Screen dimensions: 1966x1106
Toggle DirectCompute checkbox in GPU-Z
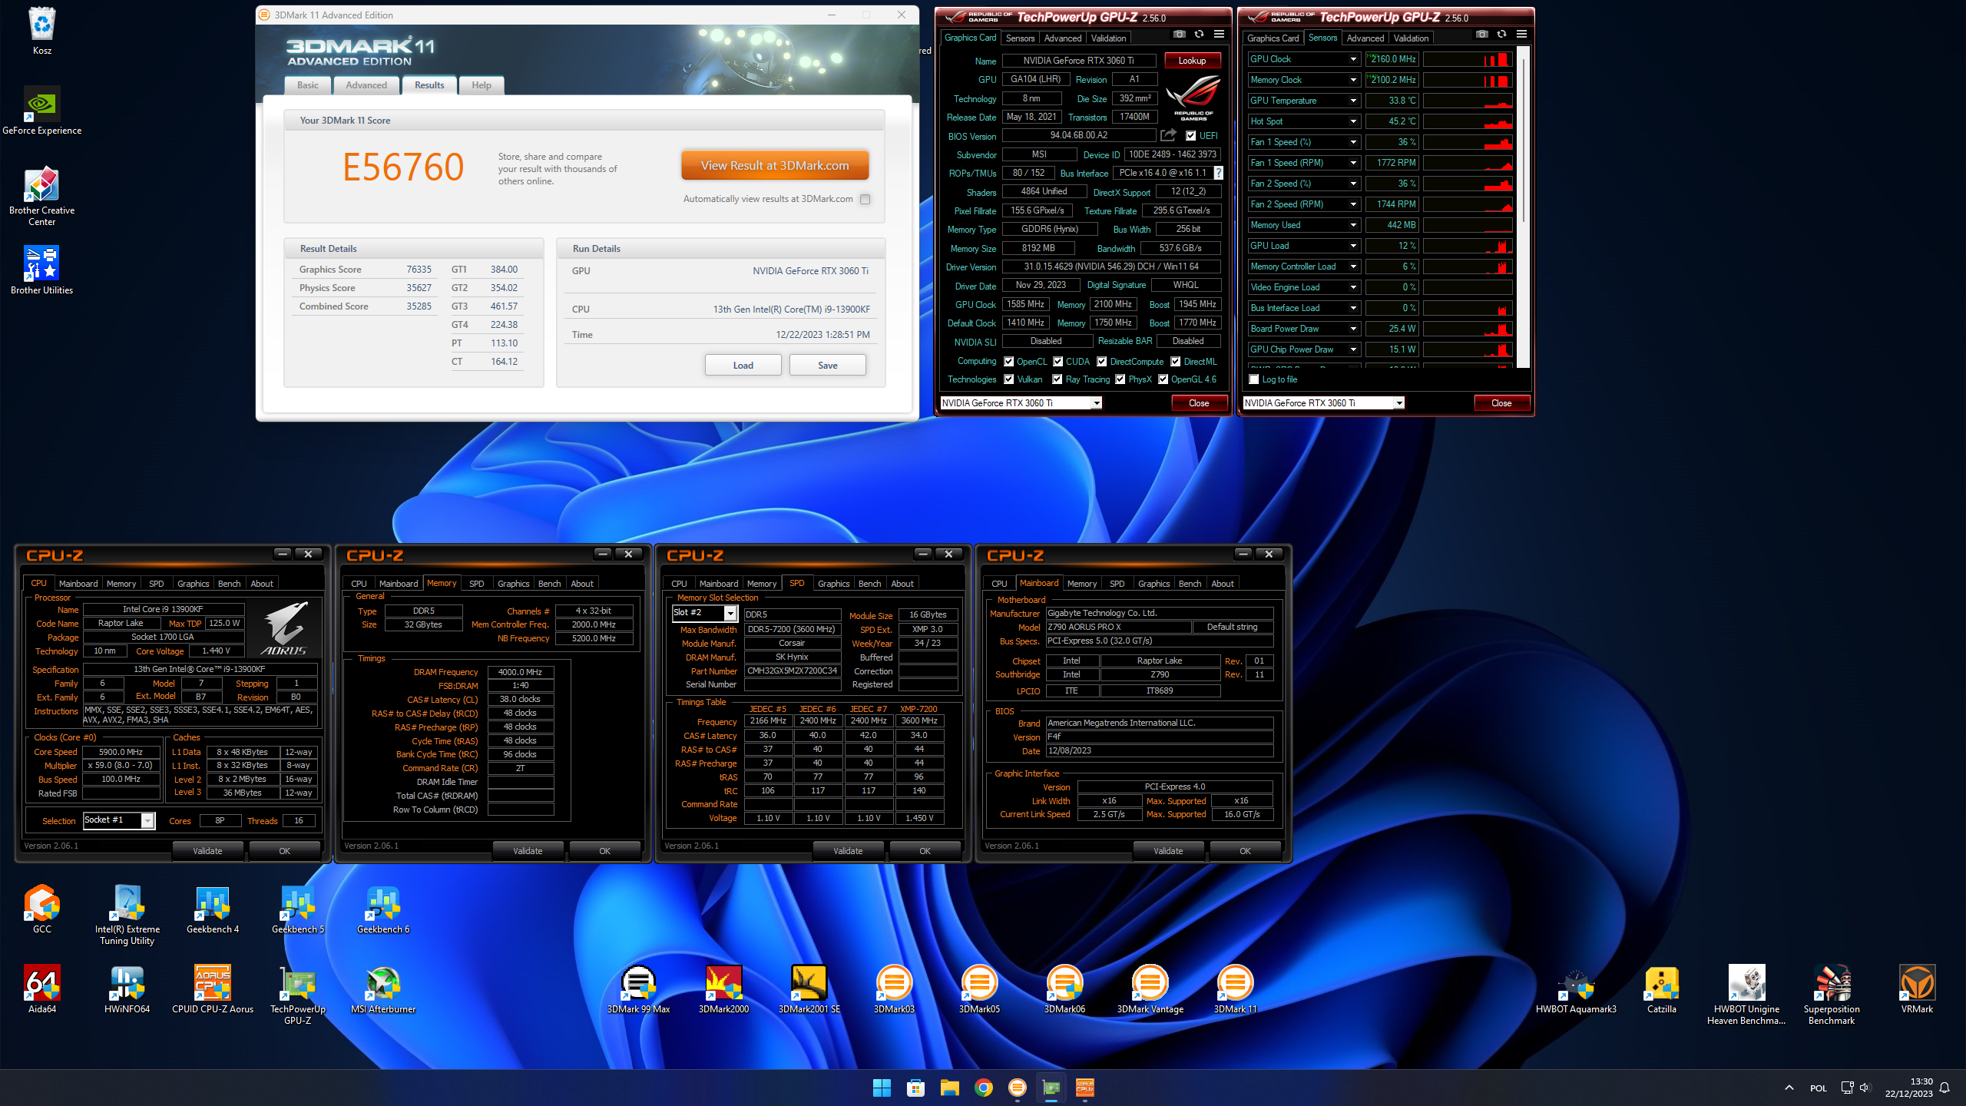click(1102, 362)
